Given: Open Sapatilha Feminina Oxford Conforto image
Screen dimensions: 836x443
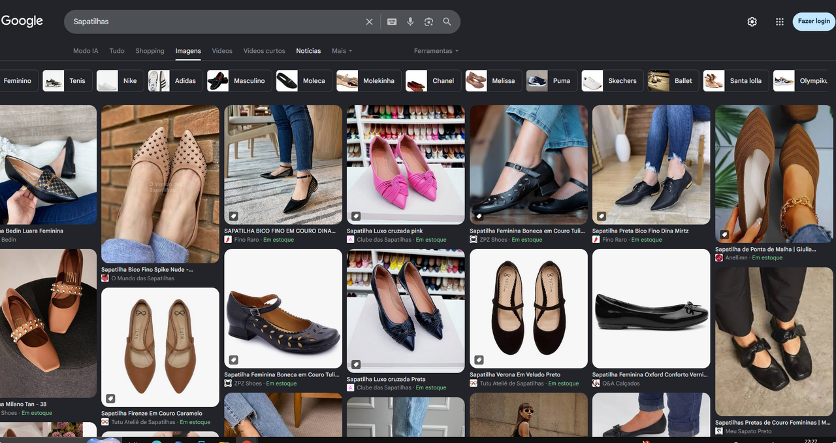Looking at the screenshot, I should pos(651,308).
